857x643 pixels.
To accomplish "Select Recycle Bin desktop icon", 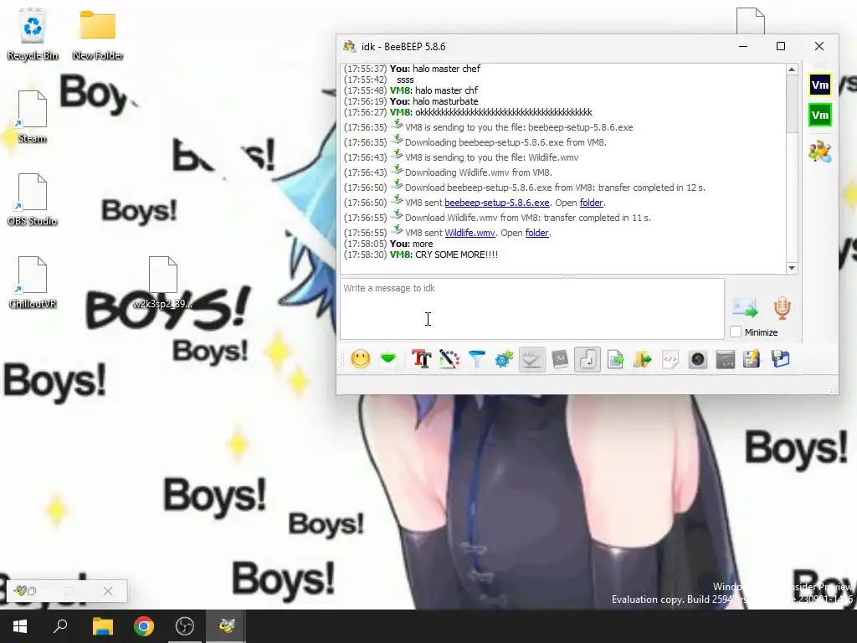I will [x=33, y=33].
